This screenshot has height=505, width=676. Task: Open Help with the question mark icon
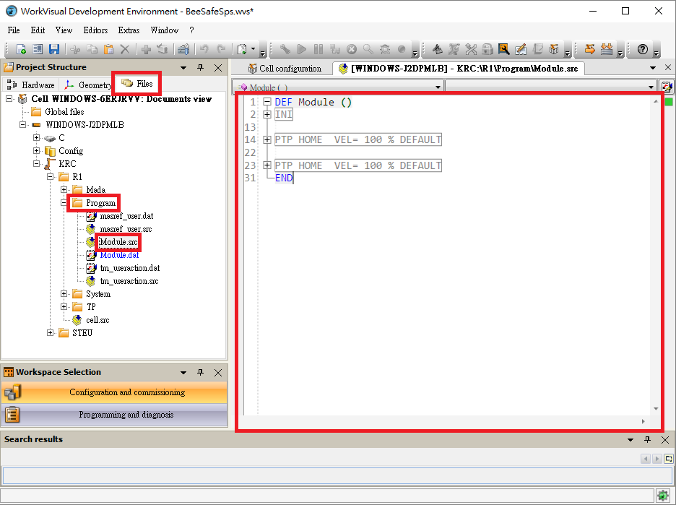[642, 49]
